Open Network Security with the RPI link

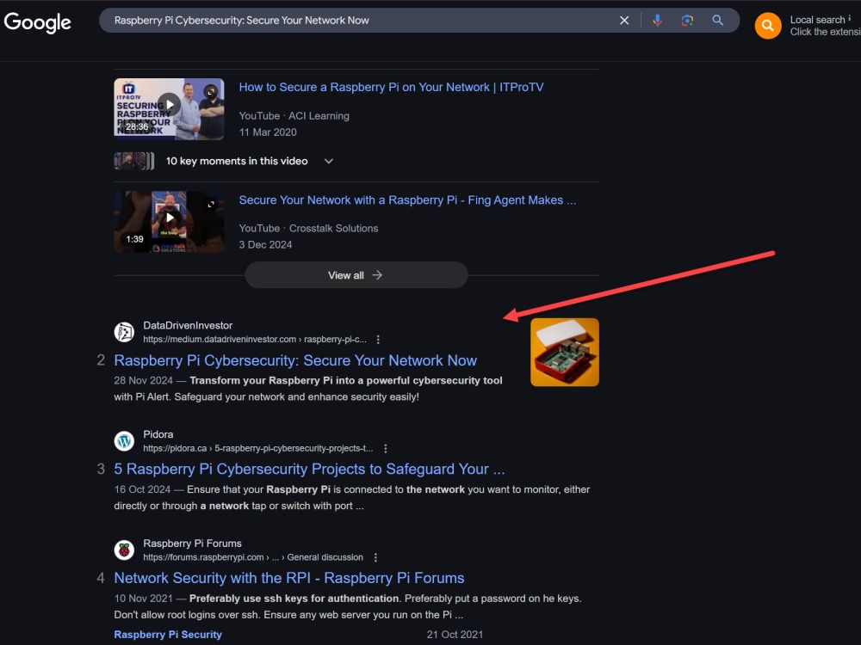[288, 578]
